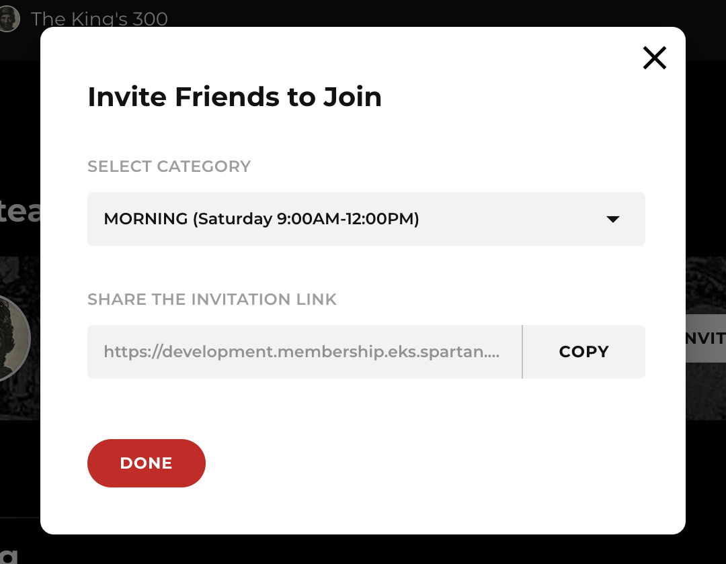This screenshot has width=726, height=564.
Task: Click the SELECT CATEGORY section label
Action: (169, 166)
